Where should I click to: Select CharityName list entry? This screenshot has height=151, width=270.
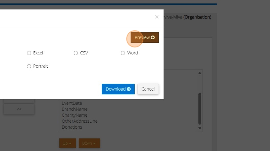tap(75, 115)
